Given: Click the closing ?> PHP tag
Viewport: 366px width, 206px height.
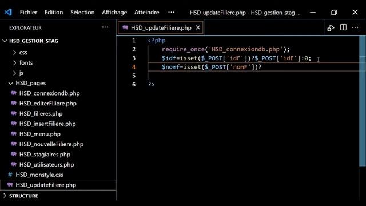Looking at the screenshot, I should click(x=151, y=85).
